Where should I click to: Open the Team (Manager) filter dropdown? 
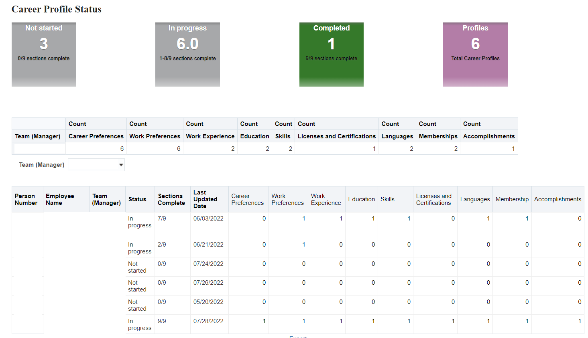[96, 164]
